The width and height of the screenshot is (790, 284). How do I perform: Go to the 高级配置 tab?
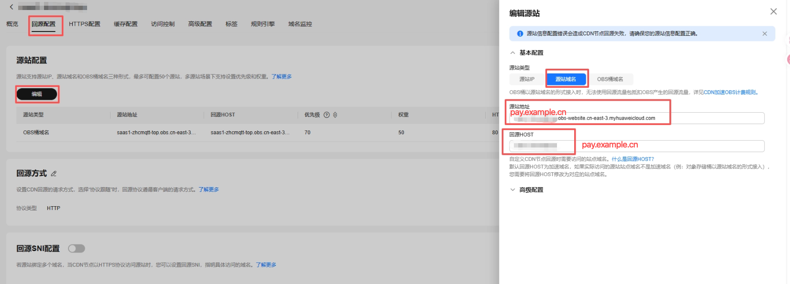point(200,24)
